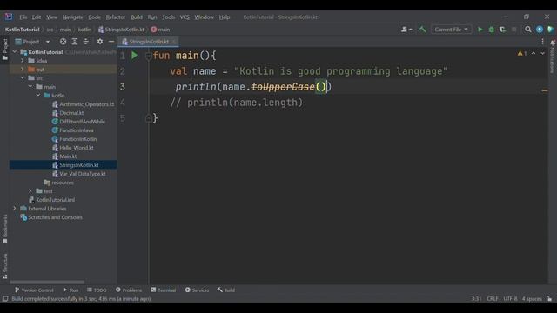
Task: Go to previous highlighted error arrow
Action: pyautogui.click(x=534, y=53)
